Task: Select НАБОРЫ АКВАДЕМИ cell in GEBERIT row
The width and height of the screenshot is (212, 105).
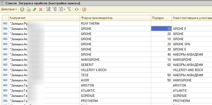Action: tap(192, 65)
